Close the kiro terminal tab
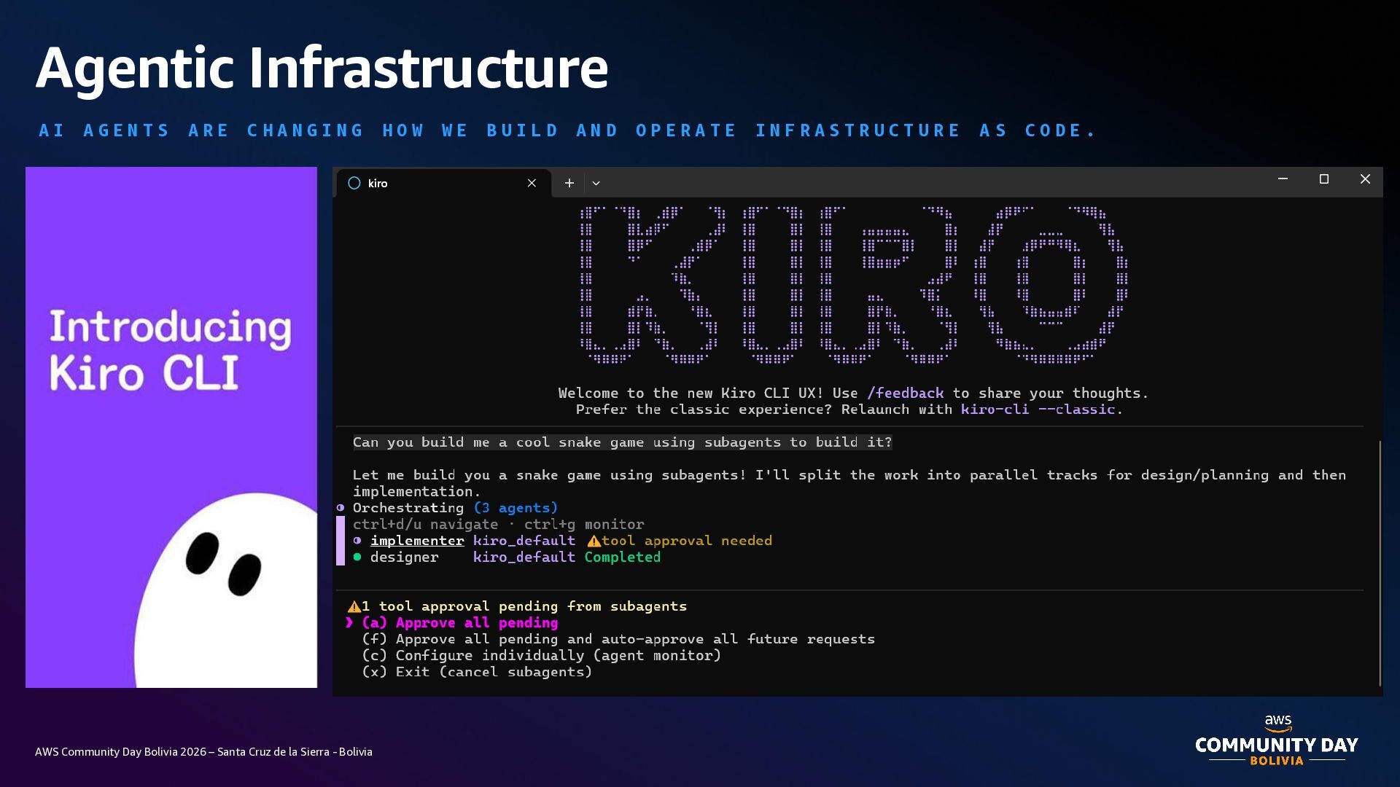1400x787 pixels. tap(532, 183)
